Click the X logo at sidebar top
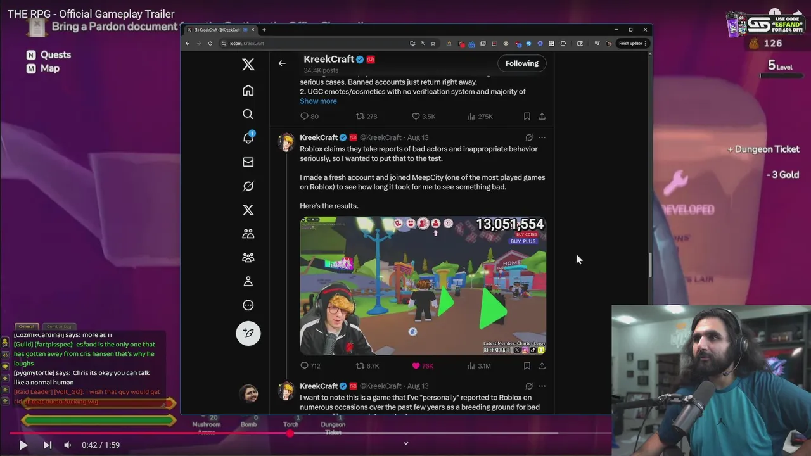Viewport: 811px width, 456px height. tap(248, 64)
